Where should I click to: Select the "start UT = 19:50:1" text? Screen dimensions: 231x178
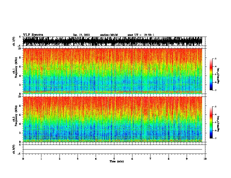click(141, 35)
